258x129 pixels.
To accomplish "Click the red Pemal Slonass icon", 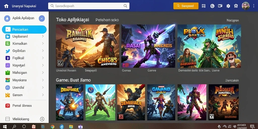I will coord(8,106).
